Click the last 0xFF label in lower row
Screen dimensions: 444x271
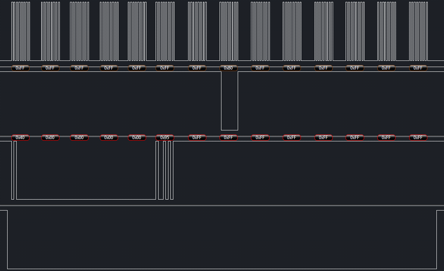pyautogui.click(x=418, y=138)
